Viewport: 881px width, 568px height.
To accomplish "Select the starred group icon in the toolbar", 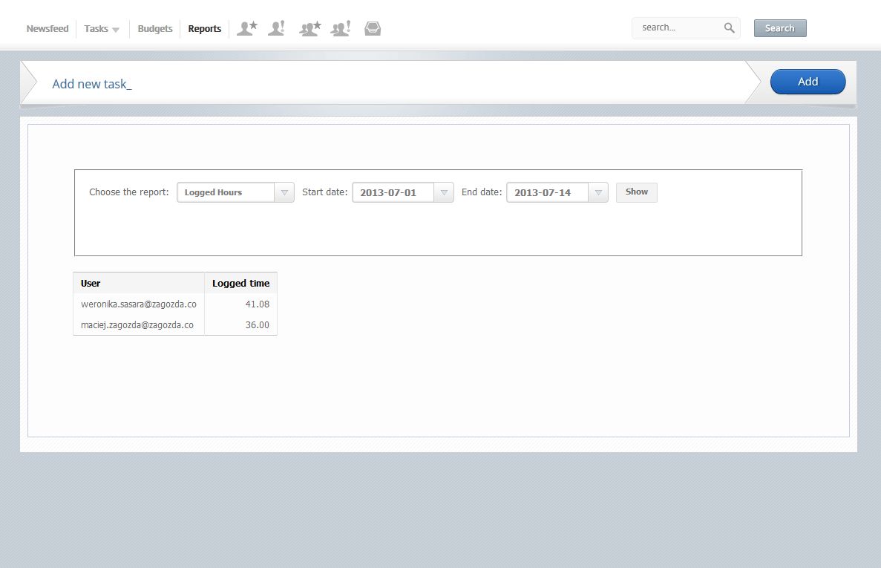I will [309, 27].
